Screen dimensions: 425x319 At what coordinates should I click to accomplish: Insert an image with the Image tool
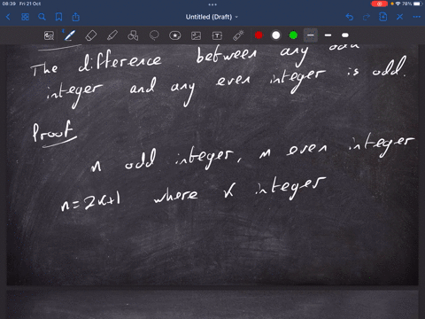(x=196, y=35)
